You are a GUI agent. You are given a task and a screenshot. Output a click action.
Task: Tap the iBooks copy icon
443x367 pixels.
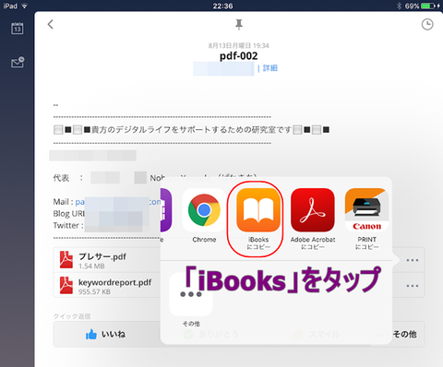coord(258,210)
